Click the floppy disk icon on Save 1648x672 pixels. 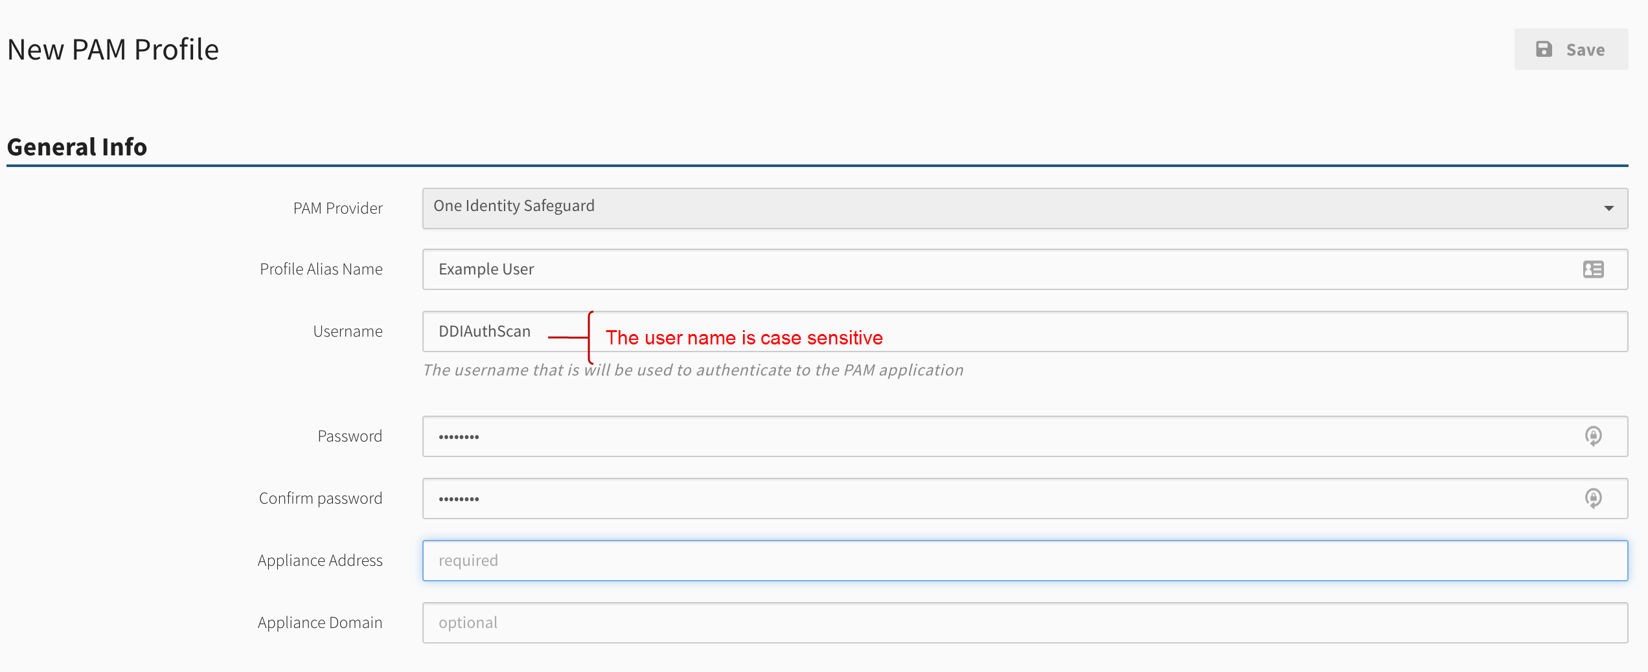[1544, 49]
